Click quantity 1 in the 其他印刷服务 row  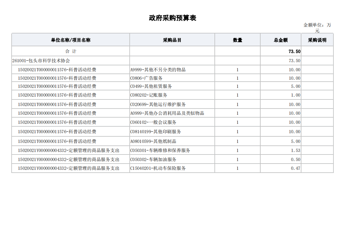[237, 132]
